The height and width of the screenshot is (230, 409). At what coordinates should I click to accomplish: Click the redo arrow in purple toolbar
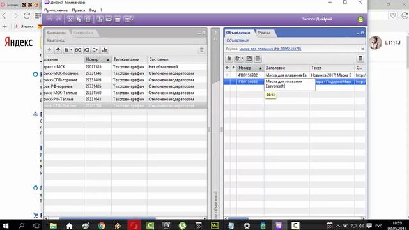[x=59, y=19]
